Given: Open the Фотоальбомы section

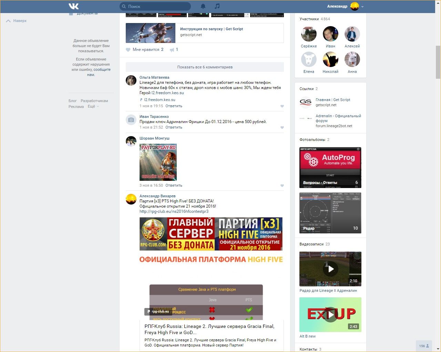Looking at the screenshot, I should pyautogui.click(x=315, y=140).
